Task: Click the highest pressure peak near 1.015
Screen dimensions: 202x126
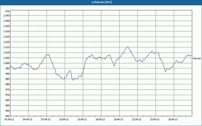Action: tap(128, 47)
